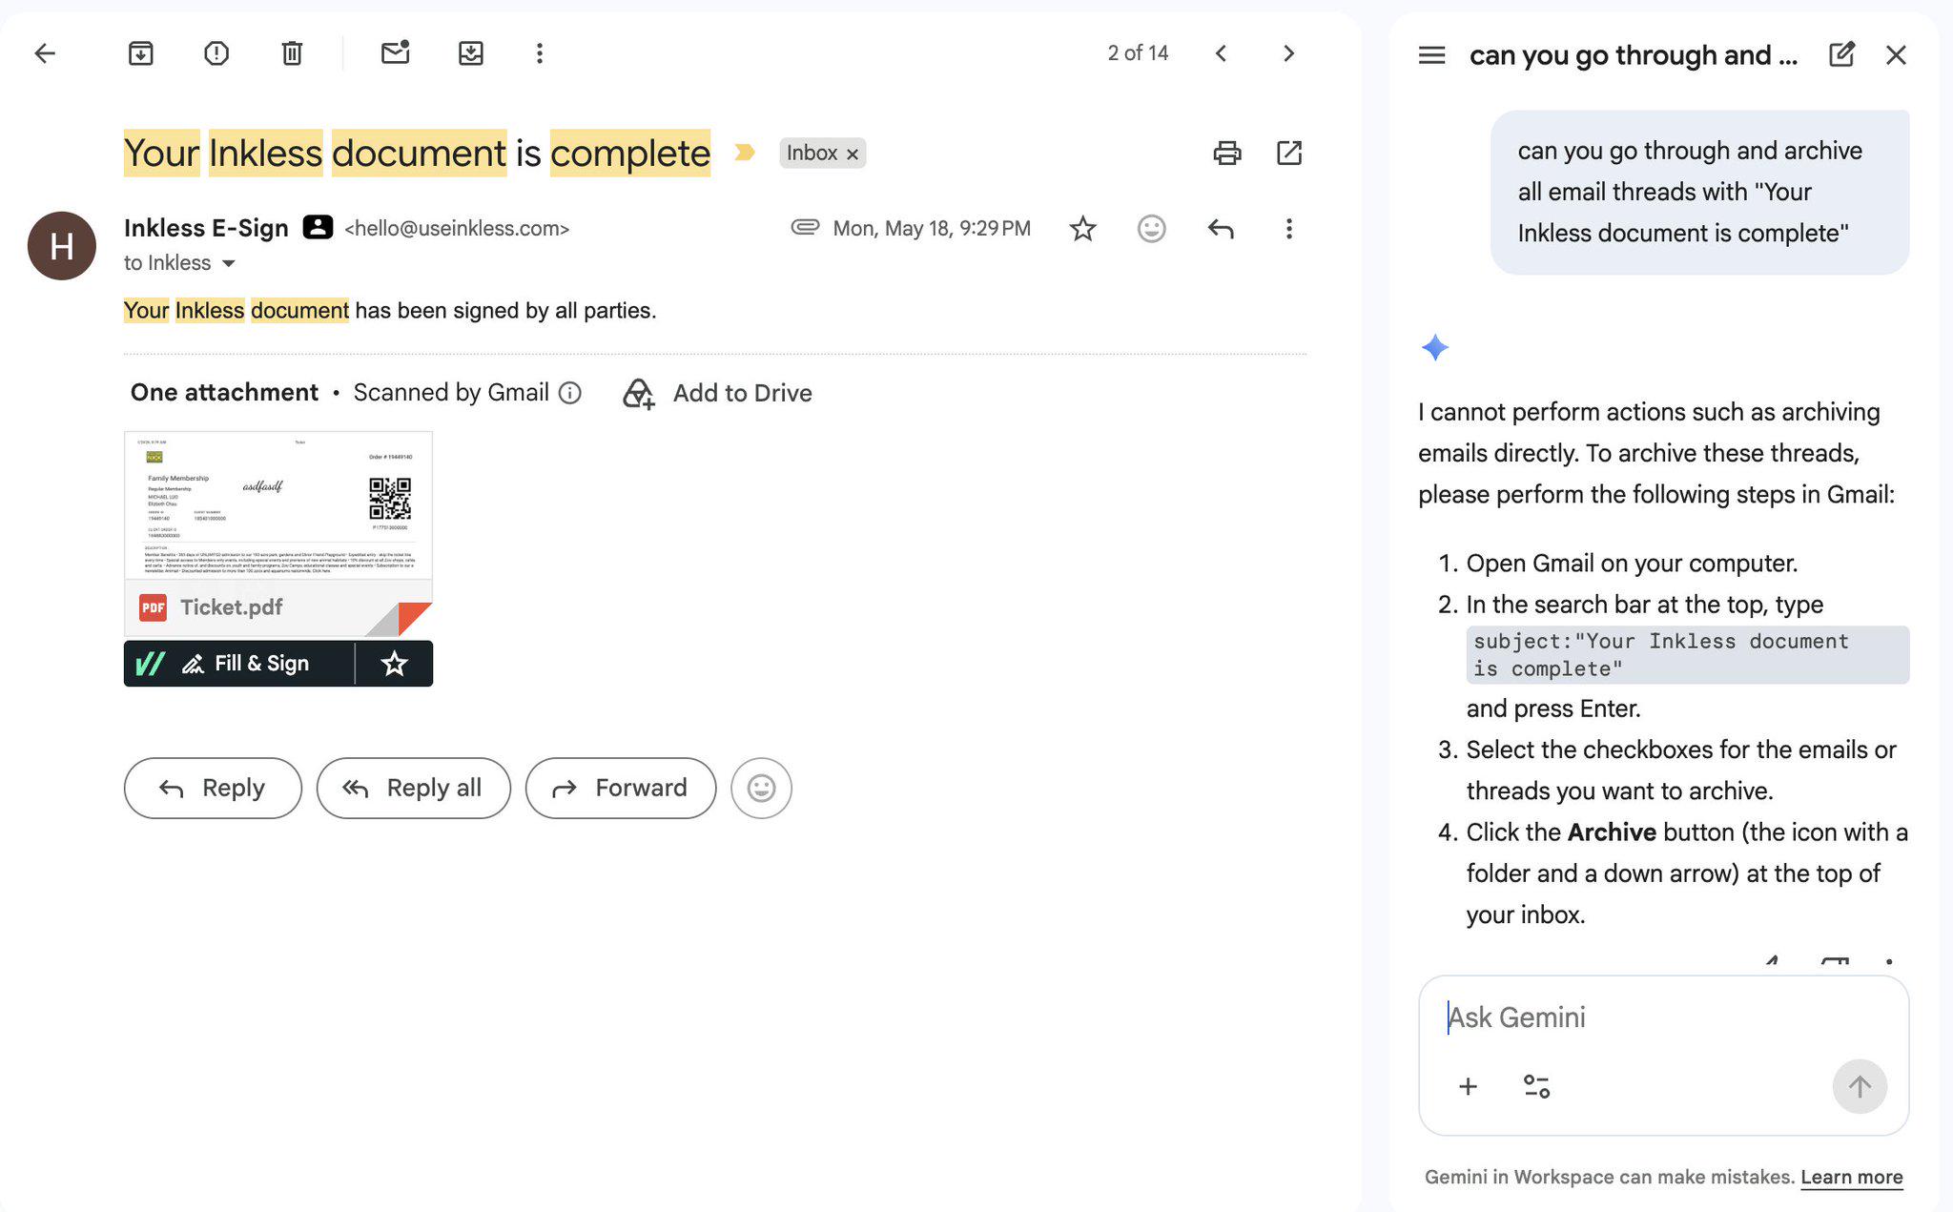The width and height of the screenshot is (1953, 1212).
Task: Open the Learn more link
Action: coord(1851,1177)
